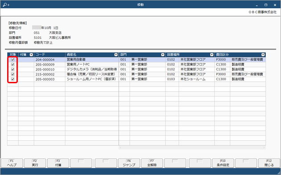281x175 pixels.
Task: Click the コード column header
Action: (x=50, y=55)
